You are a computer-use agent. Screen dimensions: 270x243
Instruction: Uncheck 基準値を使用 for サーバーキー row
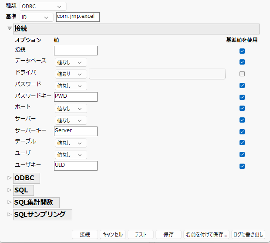point(242,132)
